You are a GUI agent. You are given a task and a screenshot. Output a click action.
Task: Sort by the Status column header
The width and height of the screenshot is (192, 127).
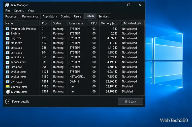click(x=59, y=23)
